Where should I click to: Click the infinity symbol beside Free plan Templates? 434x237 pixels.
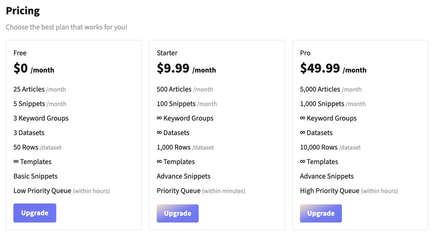coord(16,161)
